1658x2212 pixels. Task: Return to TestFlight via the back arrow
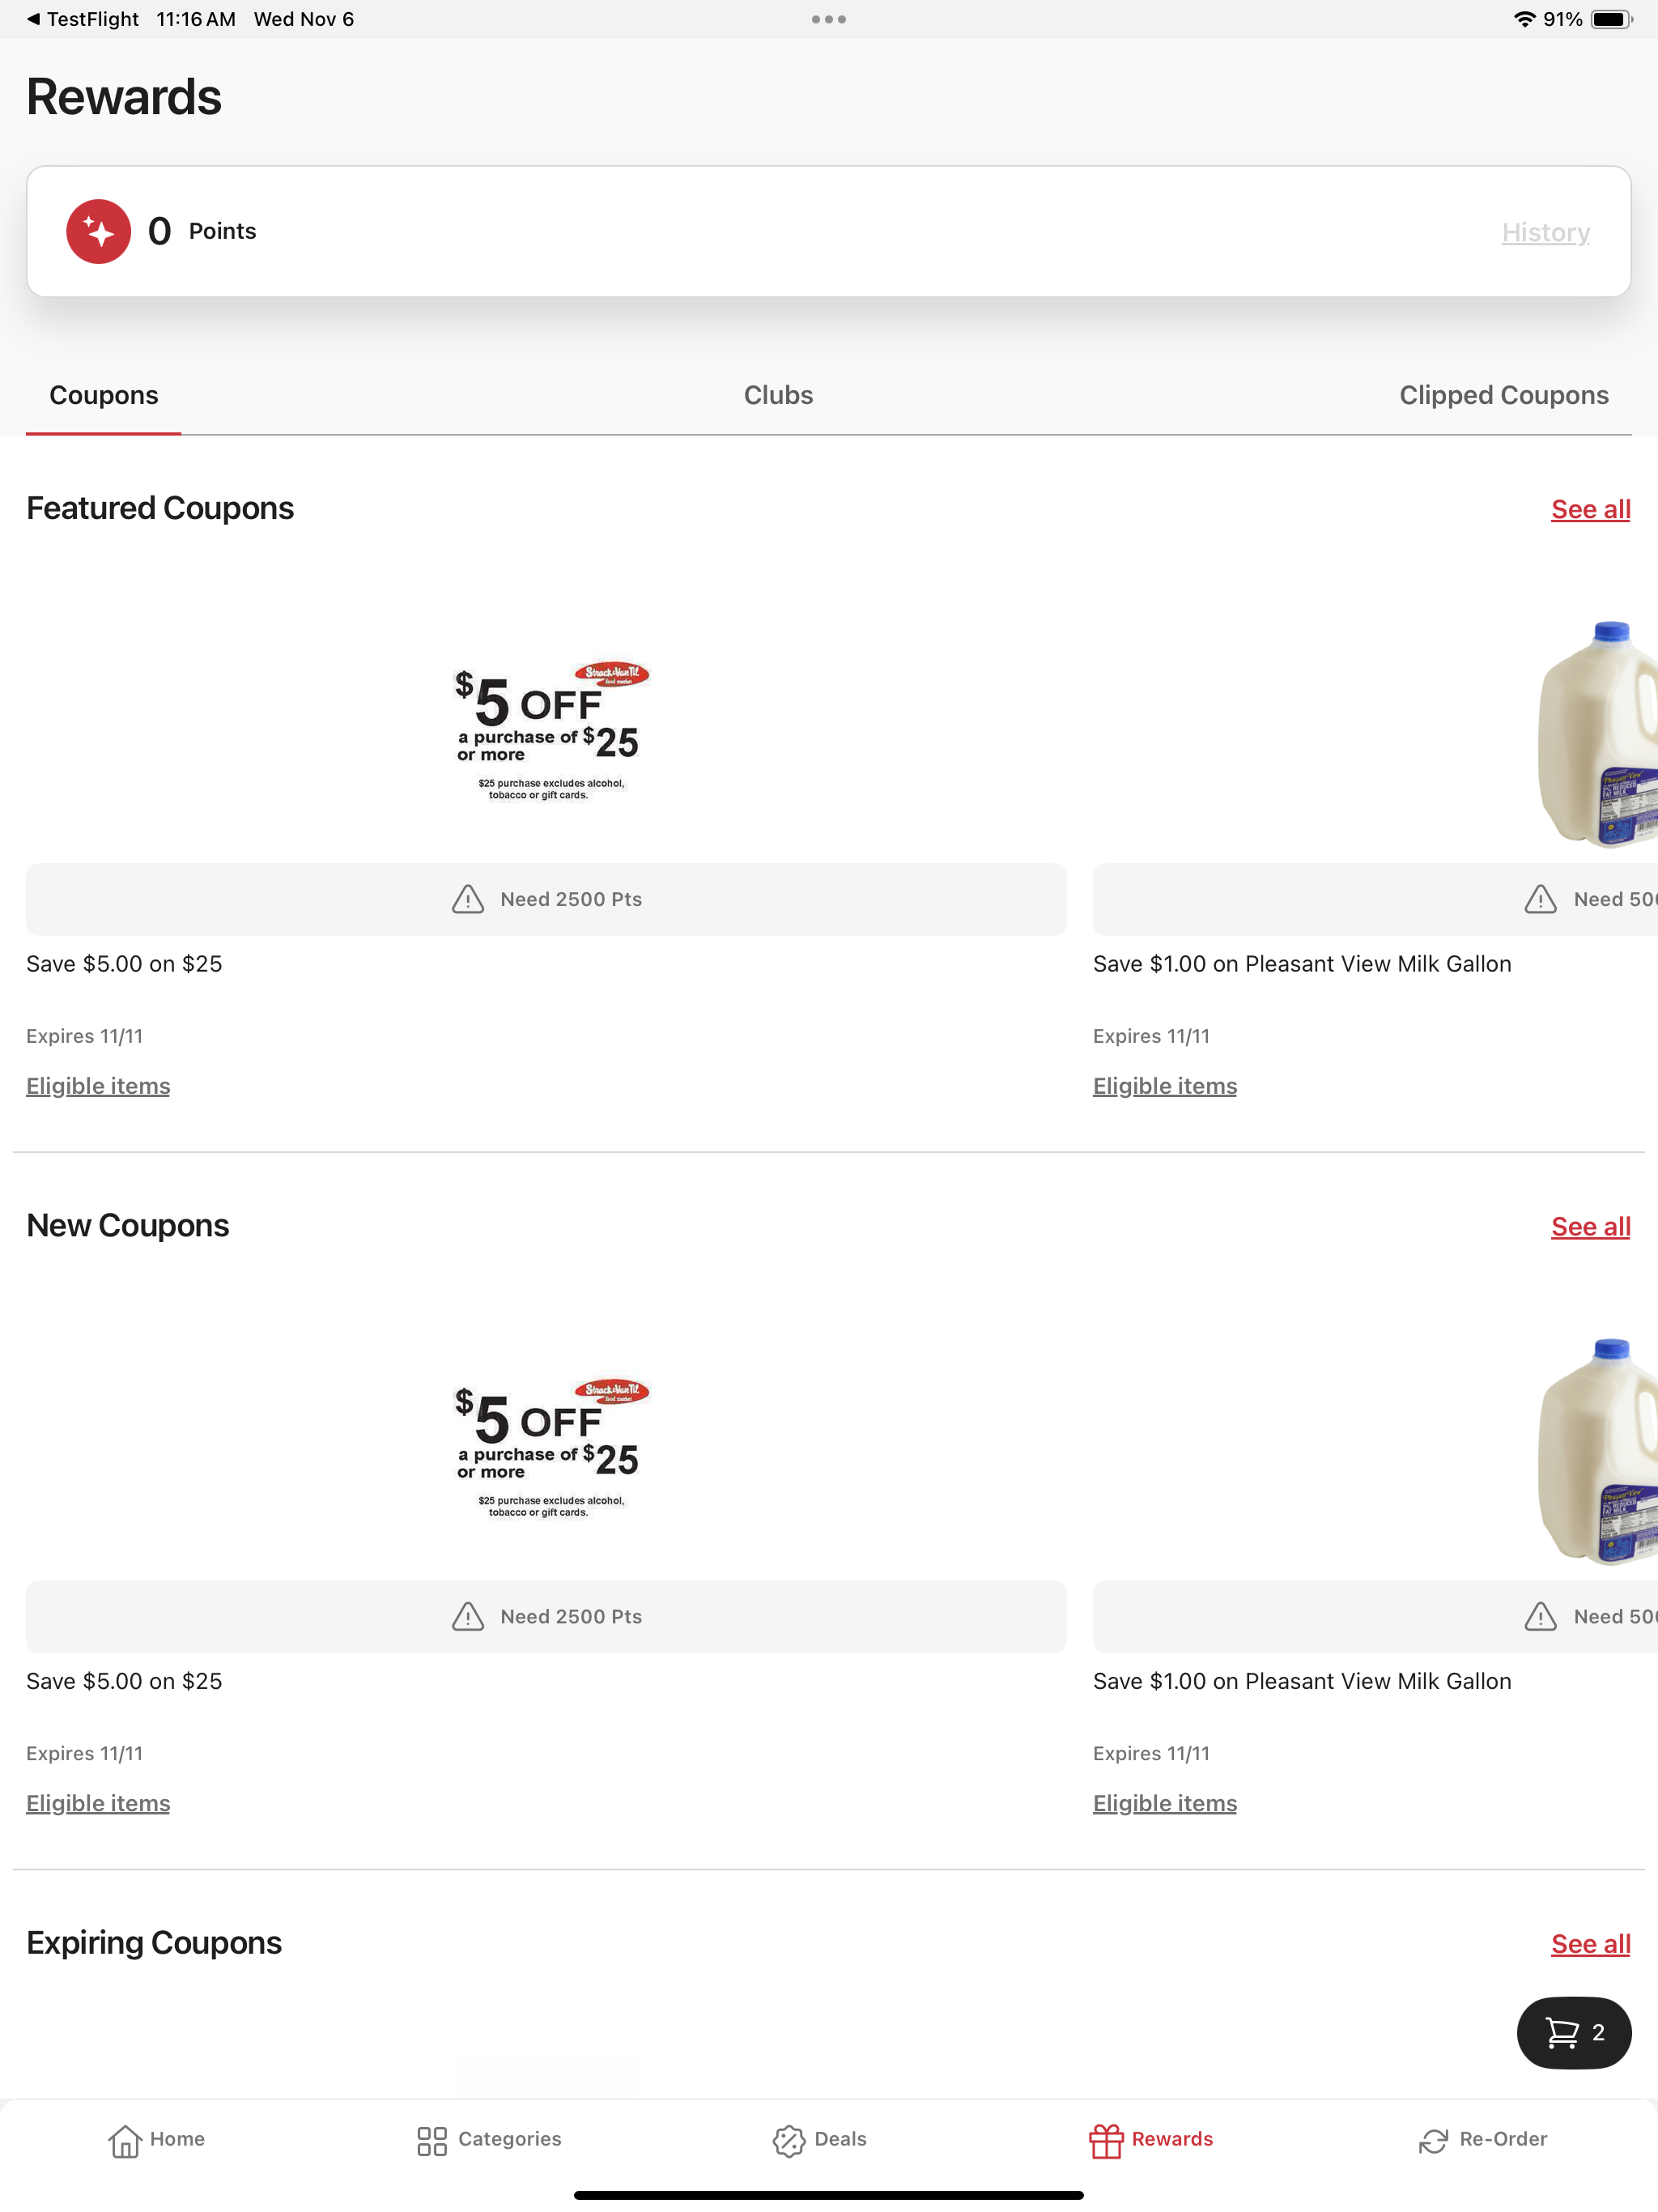click(x=33, y=19)
